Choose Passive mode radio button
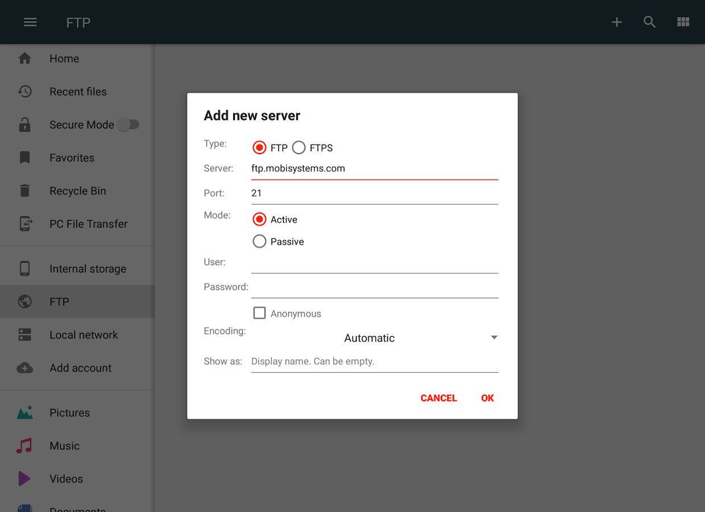The height and width of the screenshot is (512, 705). [260, 242]
